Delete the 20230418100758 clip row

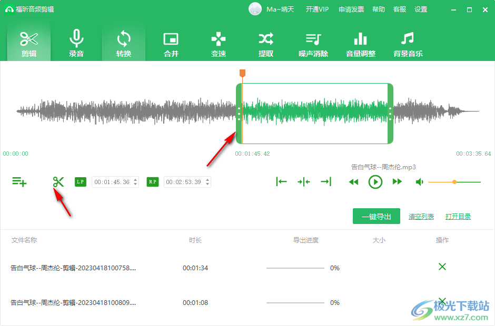point(442,267)
